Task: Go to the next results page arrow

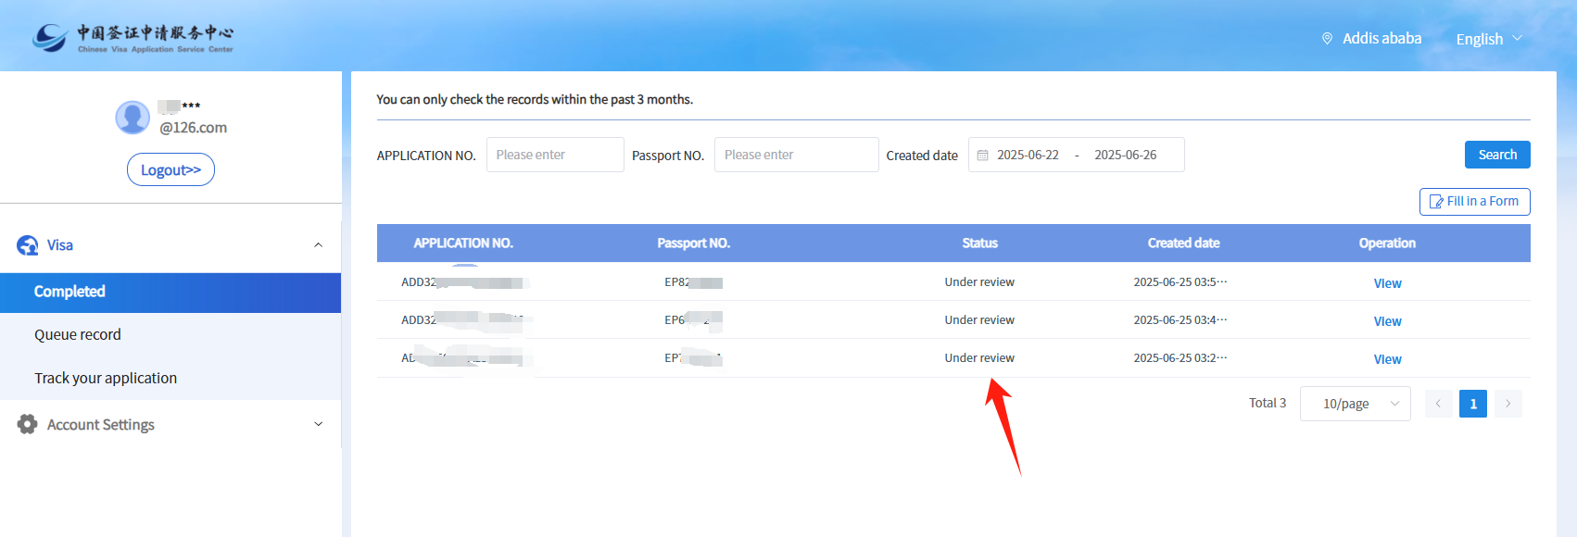Action: [x=1508, y=404]
